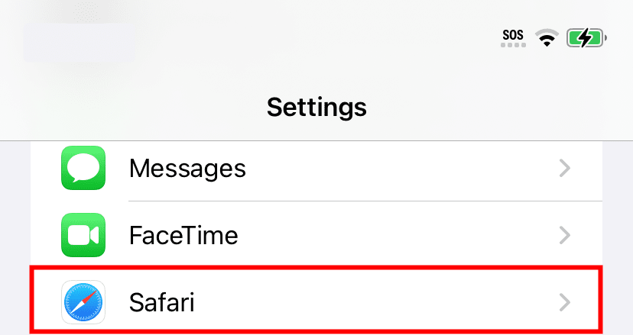Image resolution: width=633 pixels, height=335 pixels.
Task: Click blank space in the FaceTime row
Action: click(398, 235)
